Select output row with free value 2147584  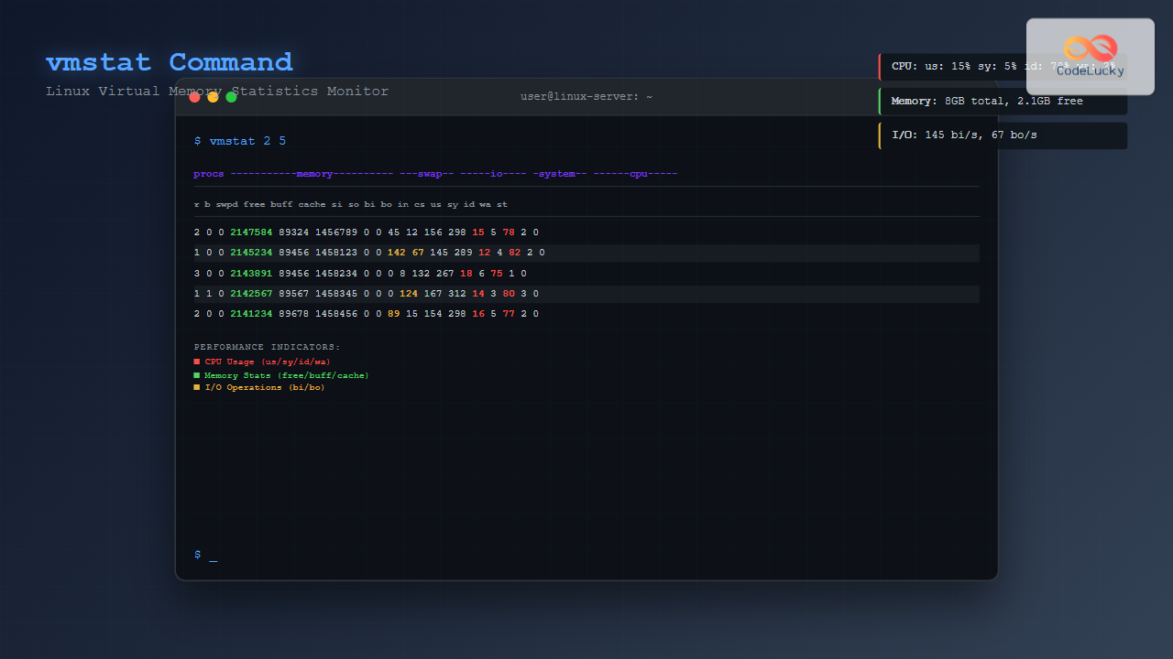click(367, 232)
